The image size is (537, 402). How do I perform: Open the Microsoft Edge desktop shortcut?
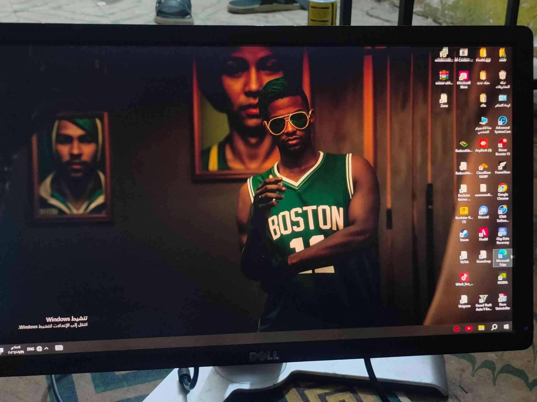502,258
